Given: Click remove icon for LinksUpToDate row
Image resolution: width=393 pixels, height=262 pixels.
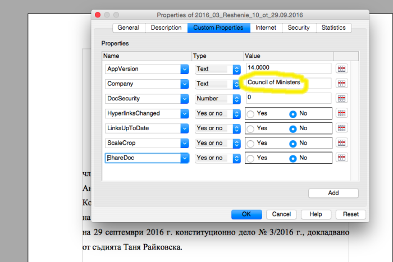Looking at the screenshot, I should click(x=341, y=128).
